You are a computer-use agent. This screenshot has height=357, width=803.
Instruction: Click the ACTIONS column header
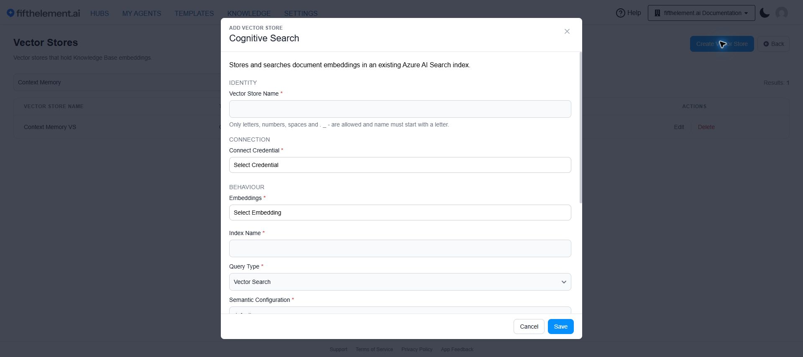(x=694, y=106)
